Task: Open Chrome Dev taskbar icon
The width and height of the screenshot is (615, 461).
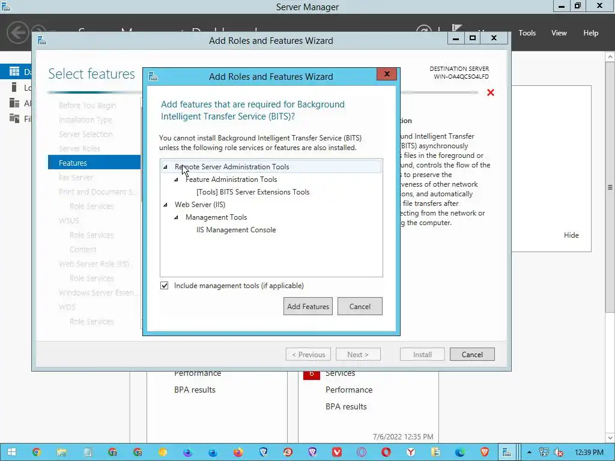Action: point(138,452)
